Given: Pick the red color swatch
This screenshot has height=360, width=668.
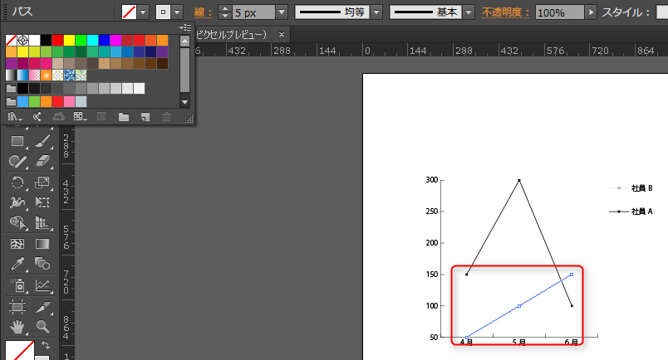Looking at the screenshot, I should click(x=57, y=40).
